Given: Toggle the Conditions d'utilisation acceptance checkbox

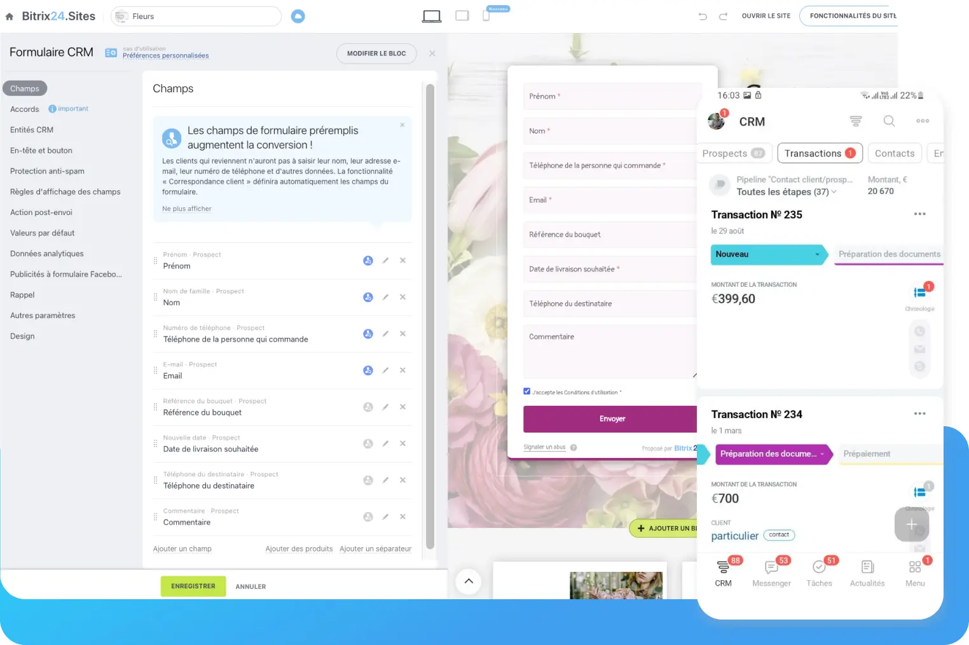Looking at the screenshot, I should 527,391.
